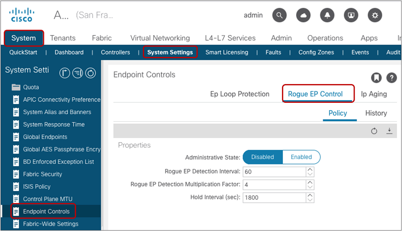402x231 pixels.
Task: Open the search magnifier icon
Action: pos(279,15)
